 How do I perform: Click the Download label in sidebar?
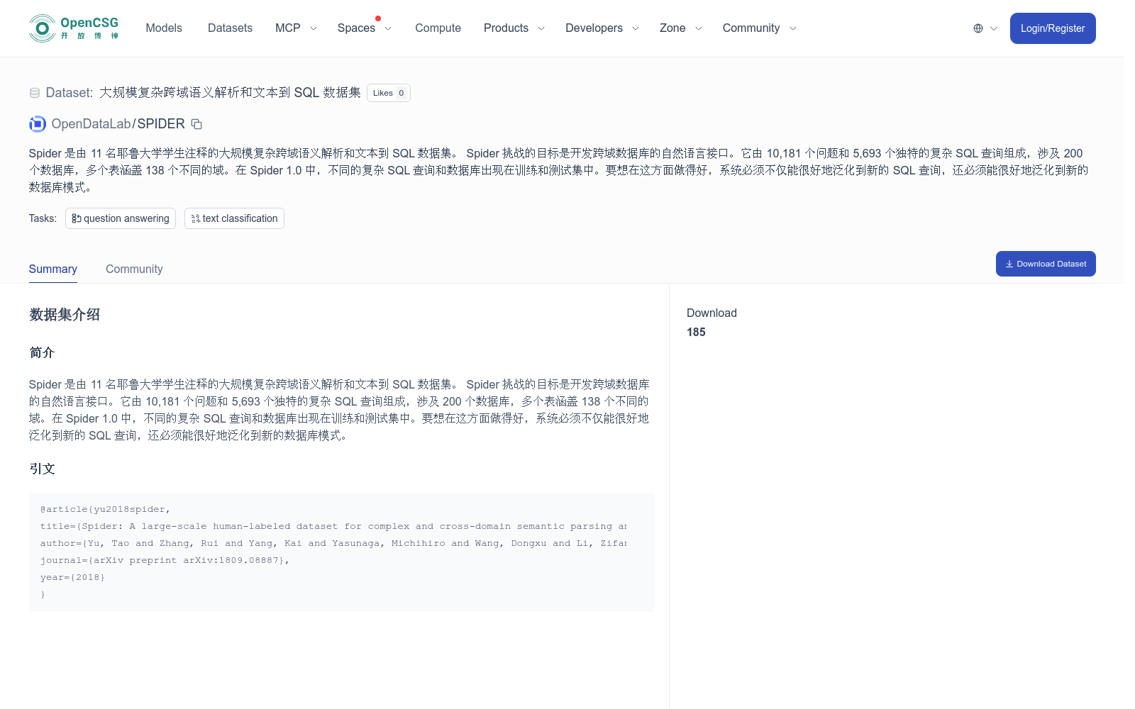pyautogui.click(x=712, y=313)
